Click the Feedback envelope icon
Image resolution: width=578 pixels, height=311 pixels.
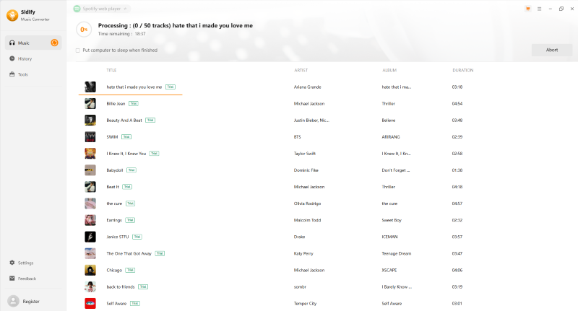tap(12, 279)
